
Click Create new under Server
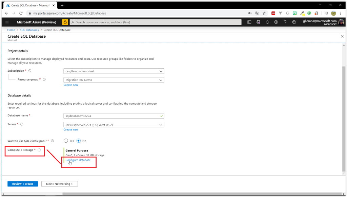(x=71, y=129)
